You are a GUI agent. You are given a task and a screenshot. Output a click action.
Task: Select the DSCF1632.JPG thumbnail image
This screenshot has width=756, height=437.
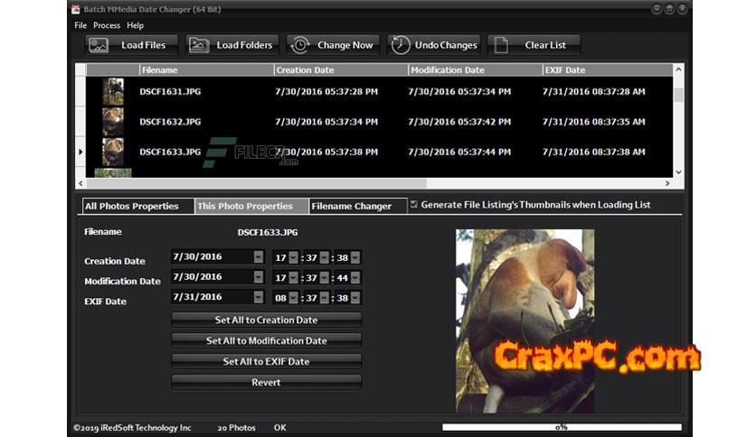(113, 121)
